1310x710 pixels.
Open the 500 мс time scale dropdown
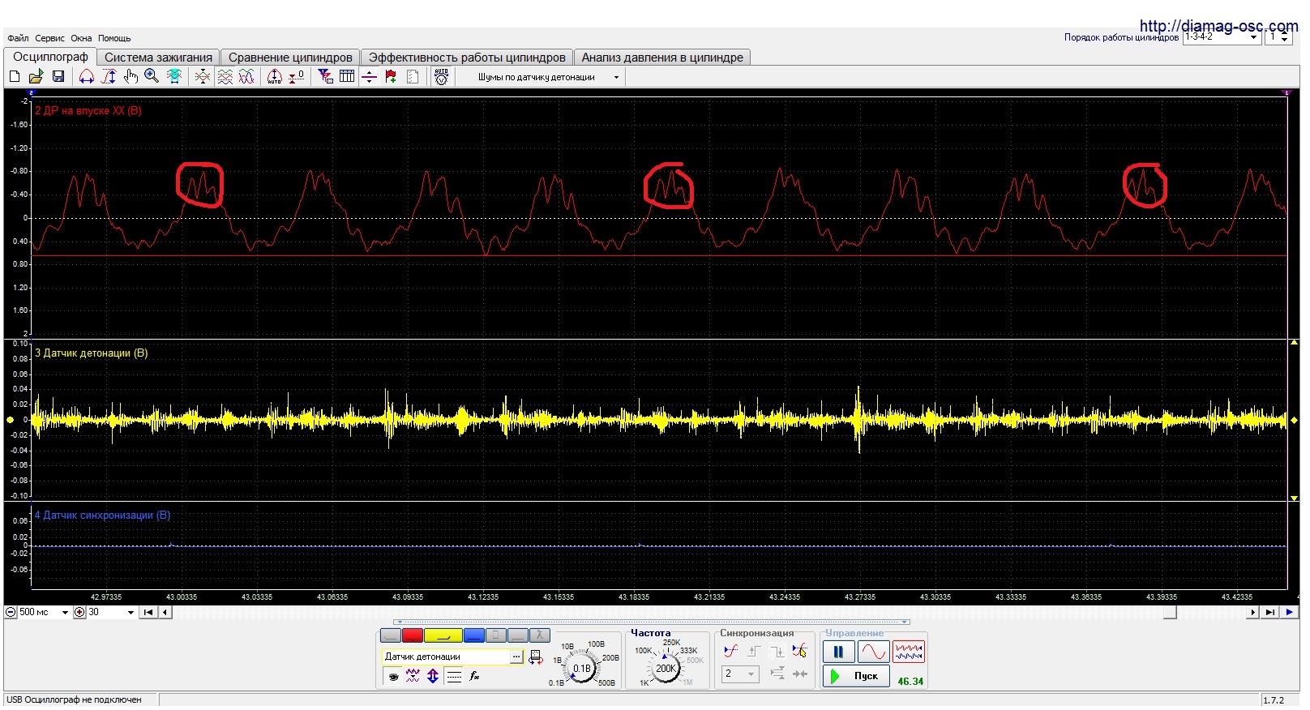click(65, 613)
